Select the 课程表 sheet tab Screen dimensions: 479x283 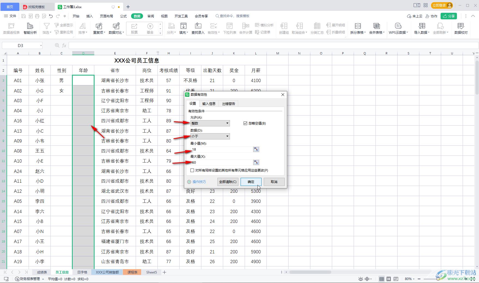[x=132, y=272]
